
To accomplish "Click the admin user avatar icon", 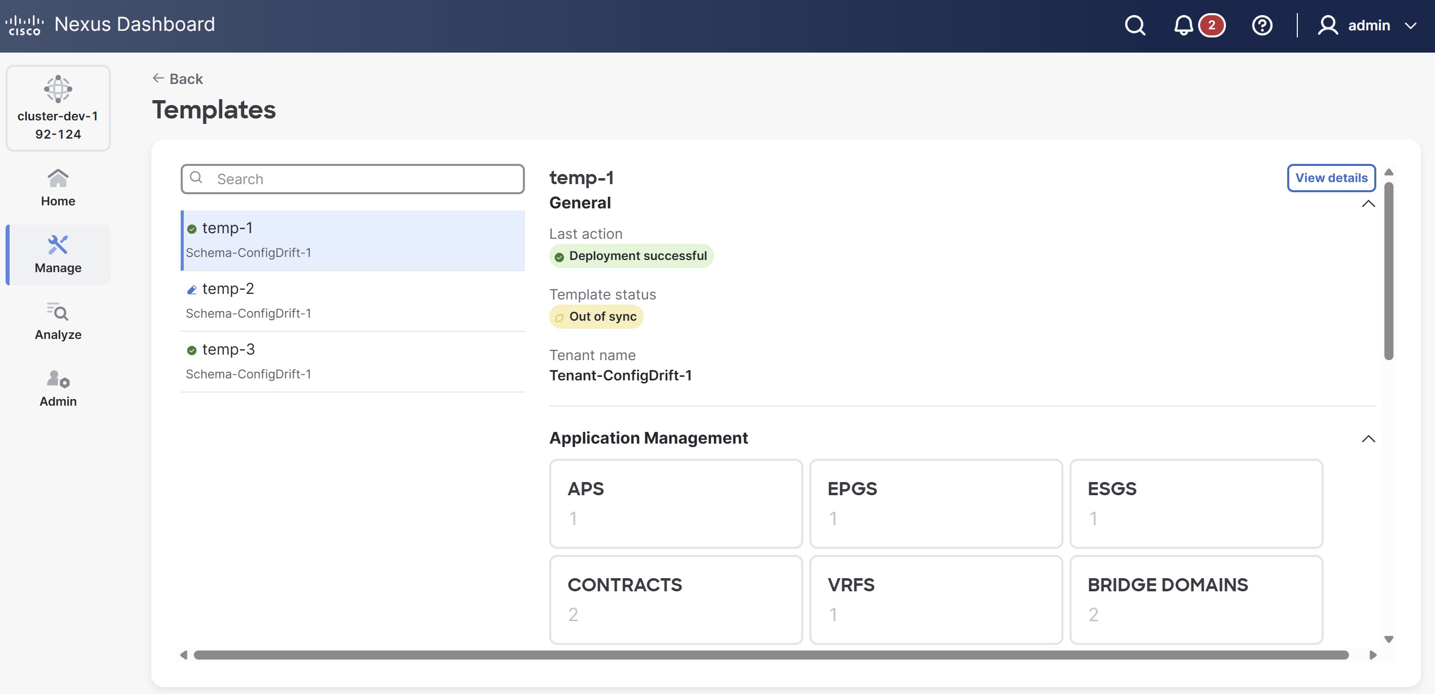I will (x=1328, y=25).
